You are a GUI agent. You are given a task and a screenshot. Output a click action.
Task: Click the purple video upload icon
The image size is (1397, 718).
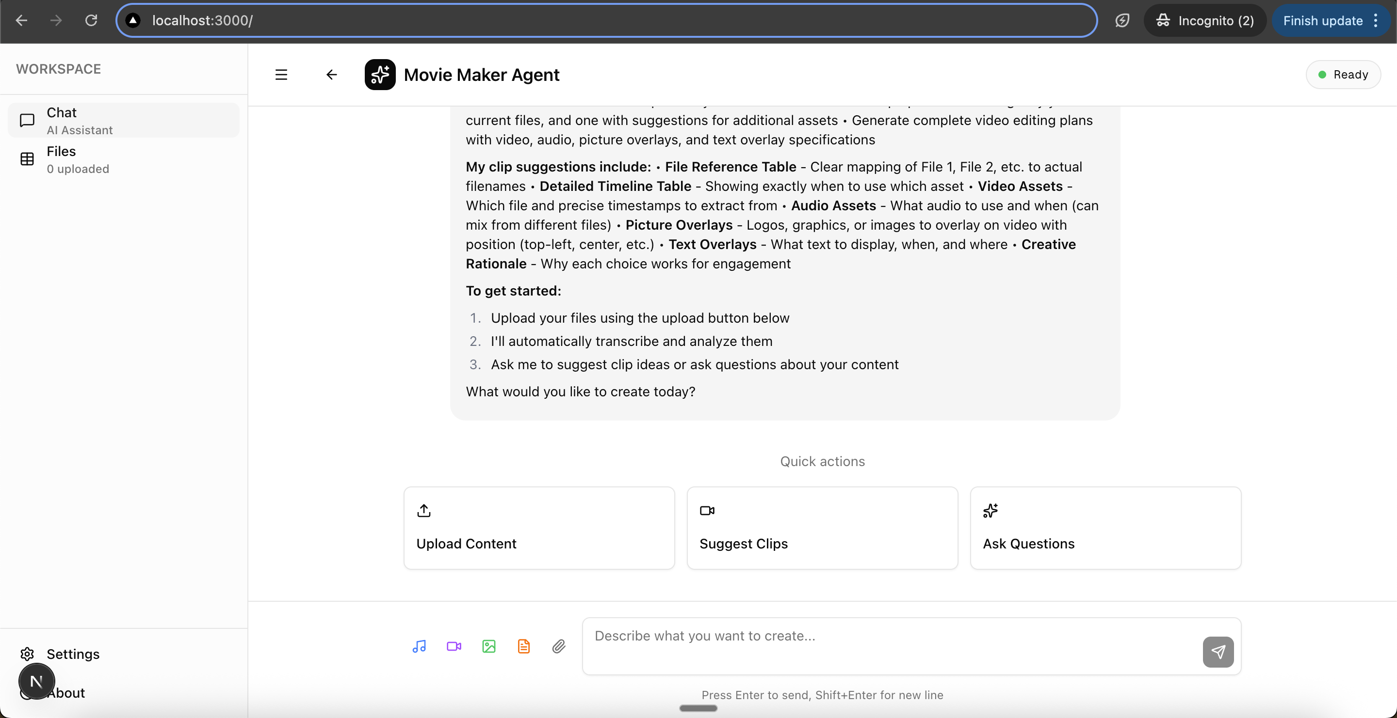click(x=454, y=646)
